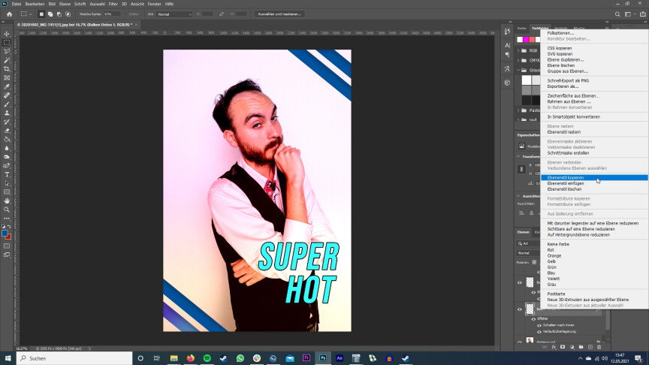The width and height of the screenshot is (649, 365).
Task: Choose Ebenenstil kopieren from context menu
Action: tap(566, 177)
